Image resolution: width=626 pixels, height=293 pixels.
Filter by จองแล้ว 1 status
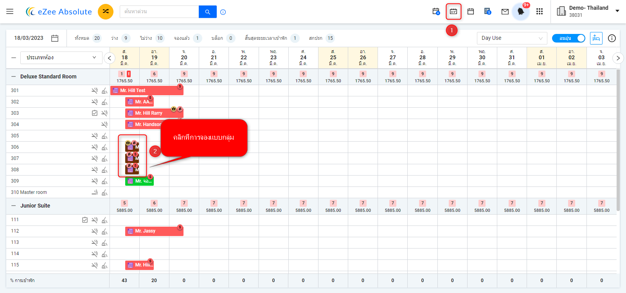point(188,38)
